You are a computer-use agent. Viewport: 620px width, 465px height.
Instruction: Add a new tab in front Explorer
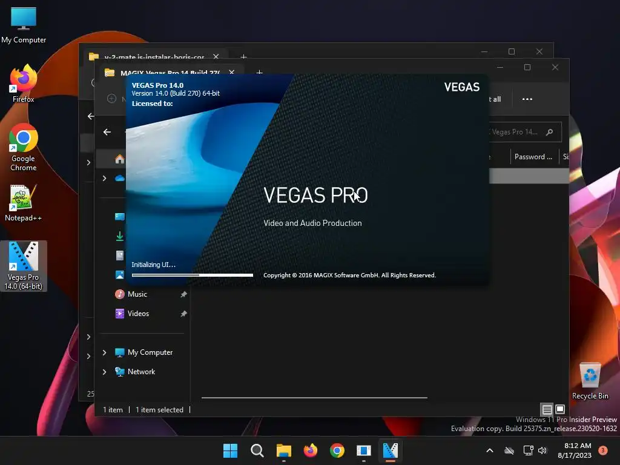coord(259,73)
